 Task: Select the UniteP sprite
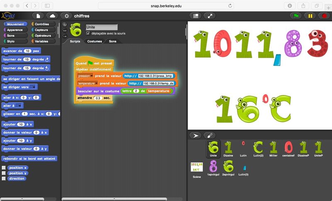pos(318,149)
